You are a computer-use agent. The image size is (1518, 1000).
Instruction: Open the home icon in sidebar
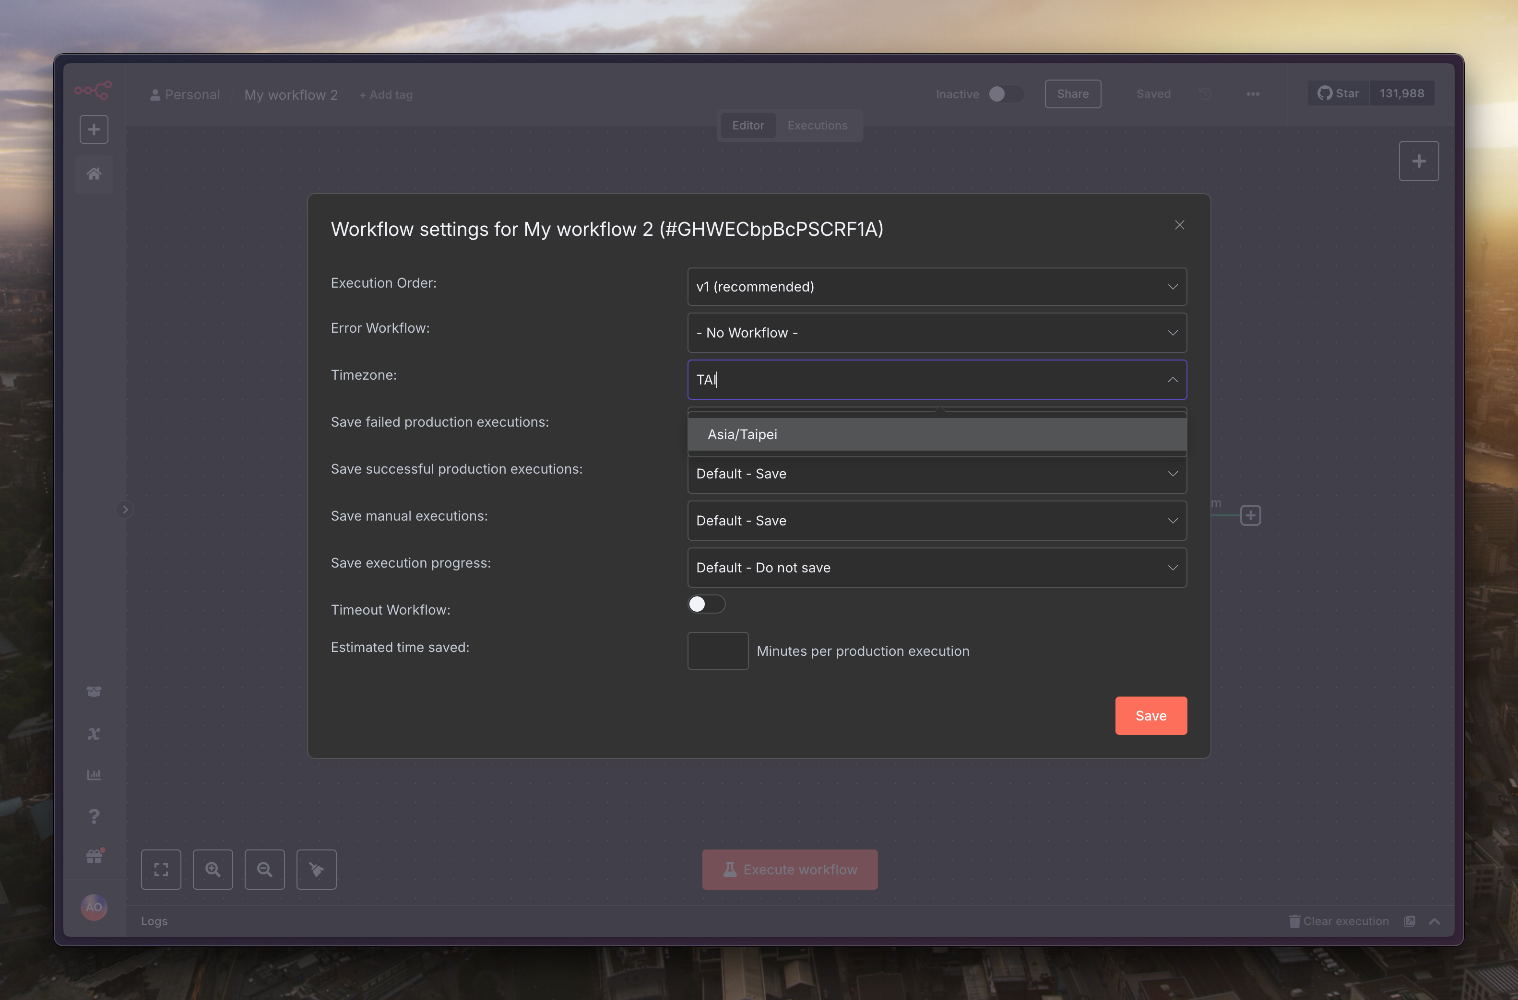[x=94, y=174]
